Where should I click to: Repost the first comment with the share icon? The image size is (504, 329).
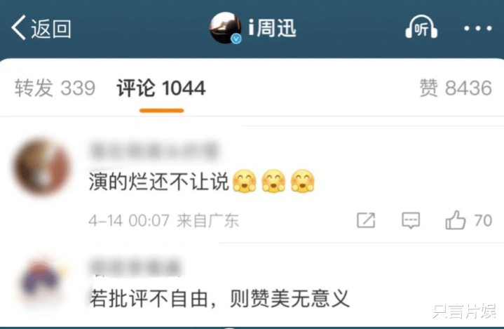366,220
